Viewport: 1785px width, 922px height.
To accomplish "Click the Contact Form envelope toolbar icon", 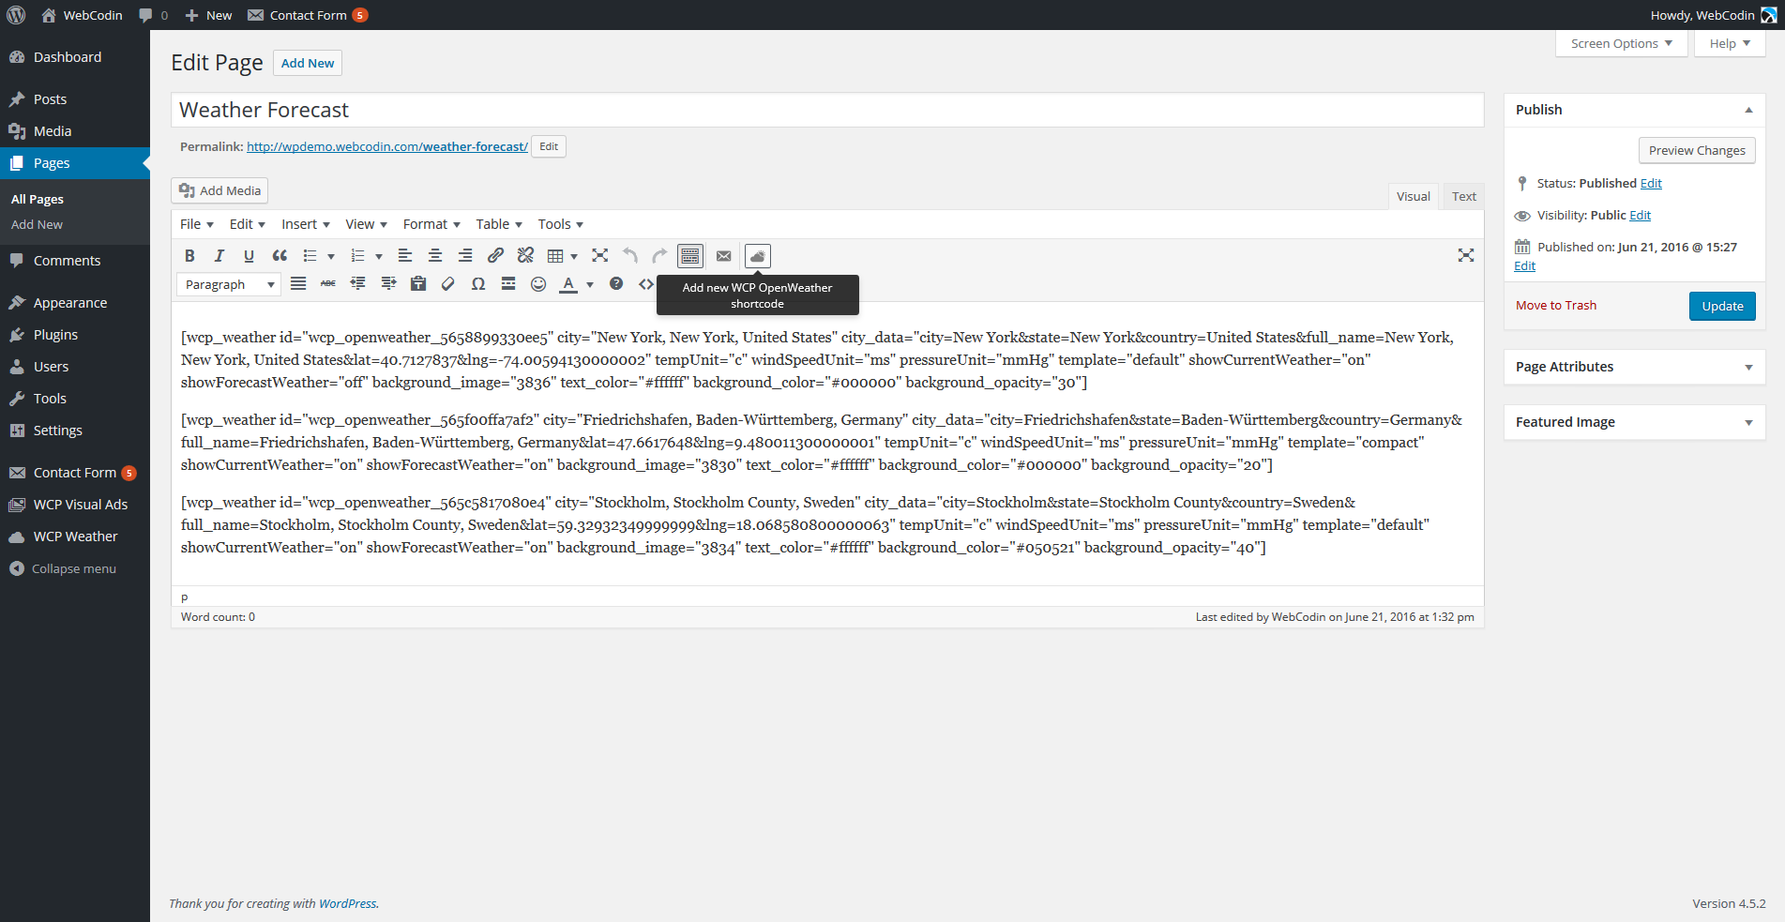I will coord(724,256).
